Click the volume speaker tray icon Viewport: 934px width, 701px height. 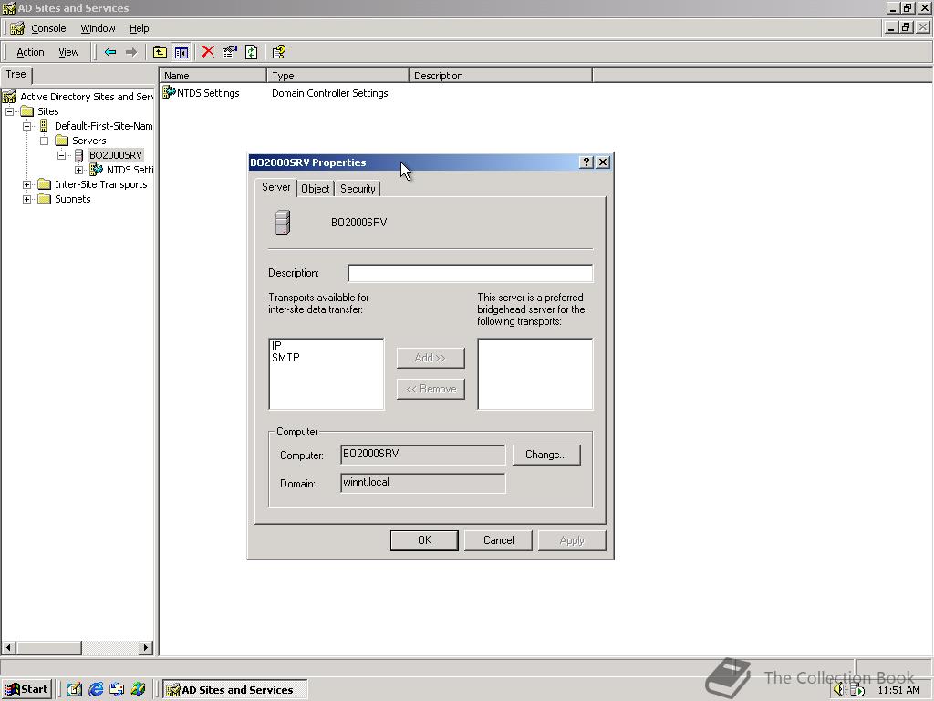click(839, 690)
